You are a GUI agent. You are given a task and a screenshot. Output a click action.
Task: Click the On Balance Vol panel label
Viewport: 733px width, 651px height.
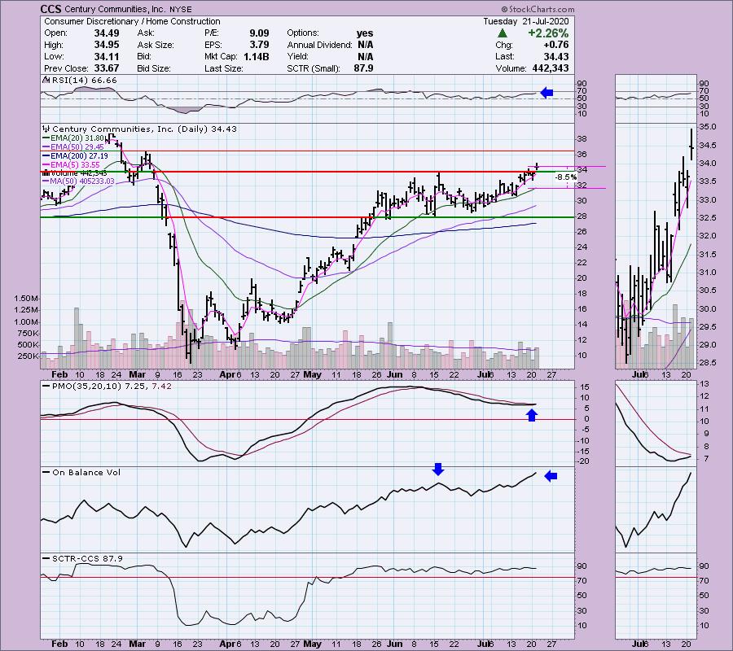click(x=81, y=473)
